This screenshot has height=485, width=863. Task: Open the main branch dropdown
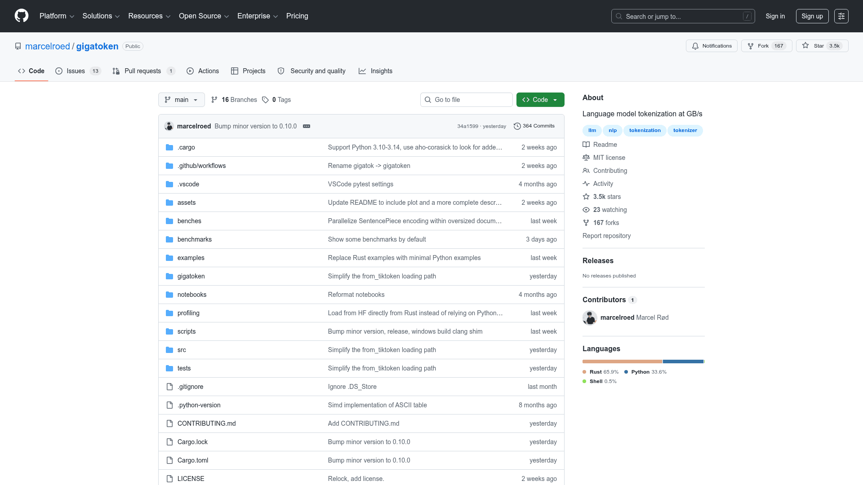(x=182, y=100)
